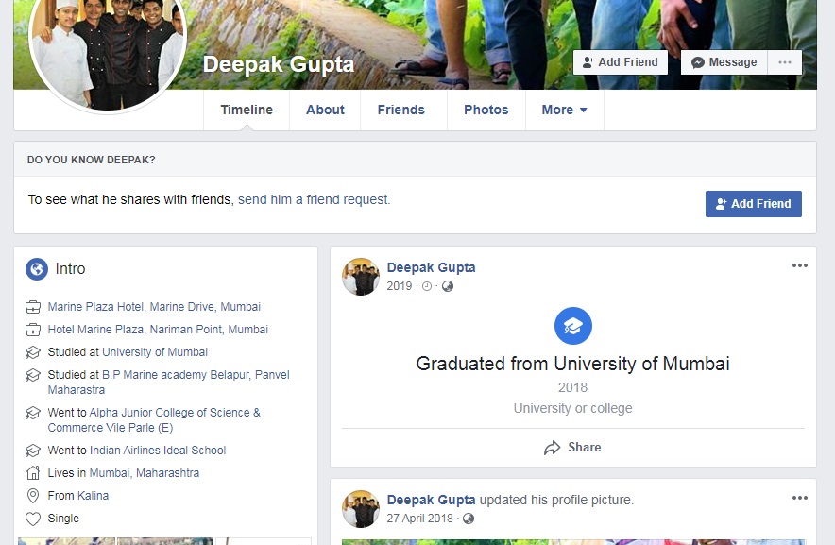Click the clock icon next to 2019

[x=426, y=286]
